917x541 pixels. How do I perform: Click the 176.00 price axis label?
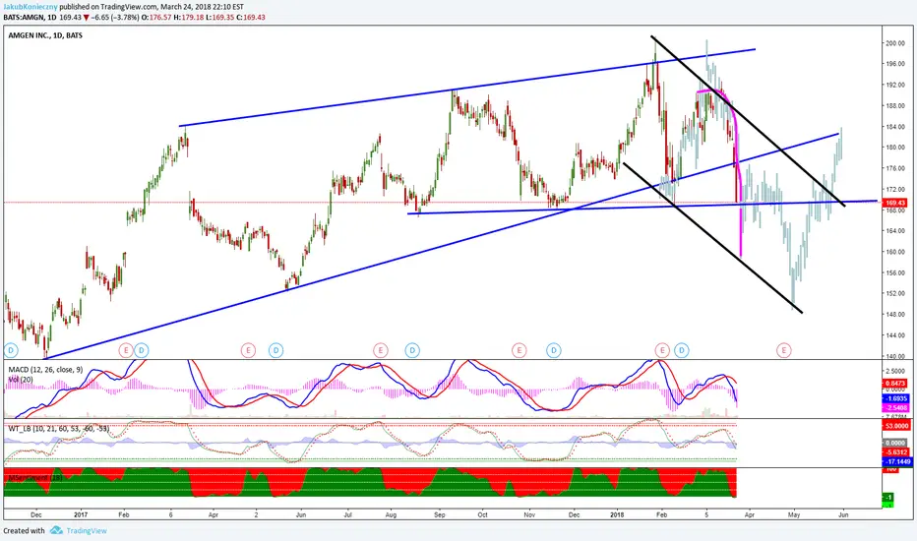(894, 168)
